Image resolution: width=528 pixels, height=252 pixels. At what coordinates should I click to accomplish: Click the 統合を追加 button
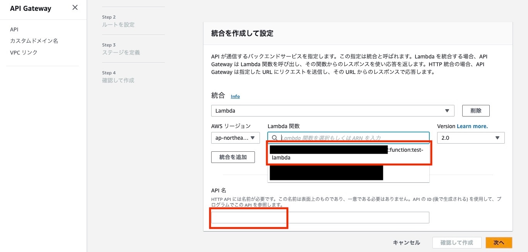(233, 157)
